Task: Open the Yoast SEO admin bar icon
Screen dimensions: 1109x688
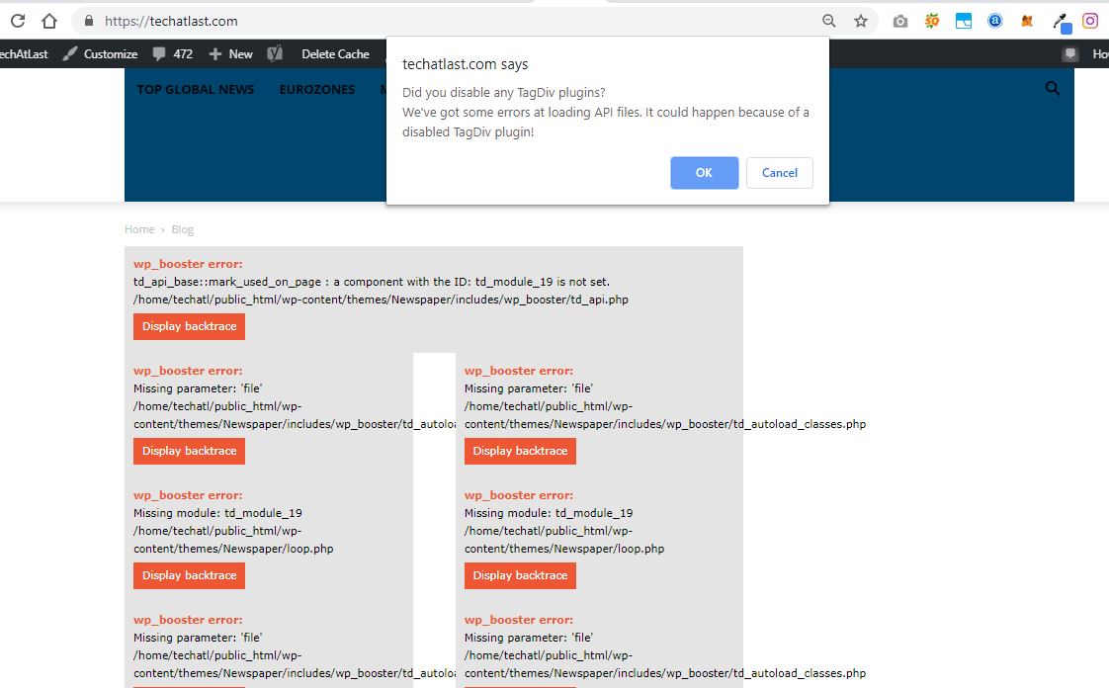Action: click(275, 53)
